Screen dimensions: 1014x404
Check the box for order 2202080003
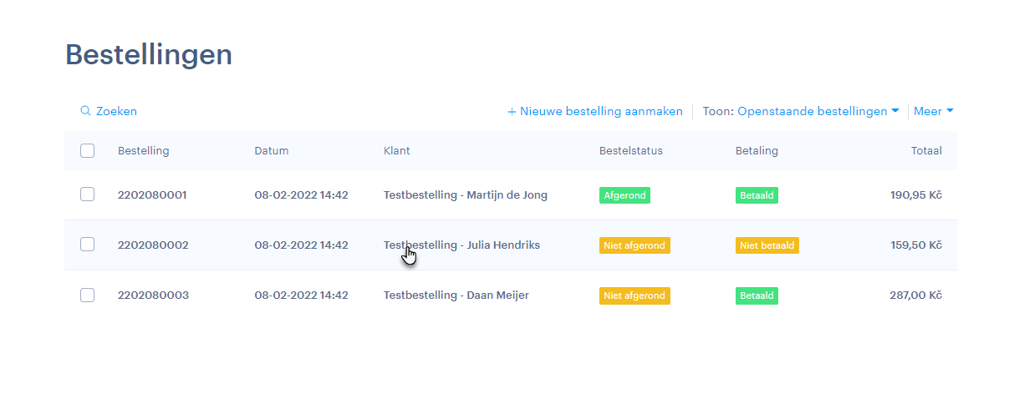pyautogui.click(x=88, y=295)
